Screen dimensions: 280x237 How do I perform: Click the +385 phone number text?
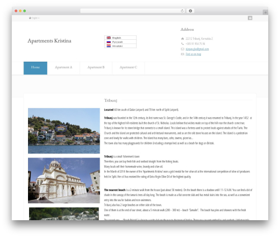click(x=195, y=44)
